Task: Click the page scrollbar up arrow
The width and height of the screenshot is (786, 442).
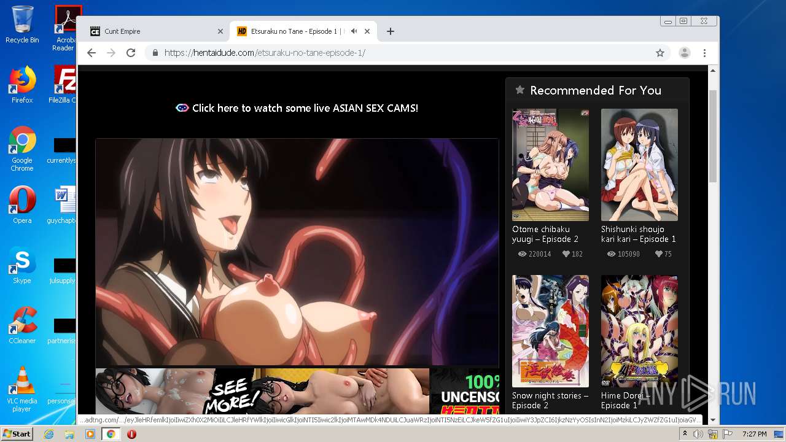Action: (x=713, y=71)
